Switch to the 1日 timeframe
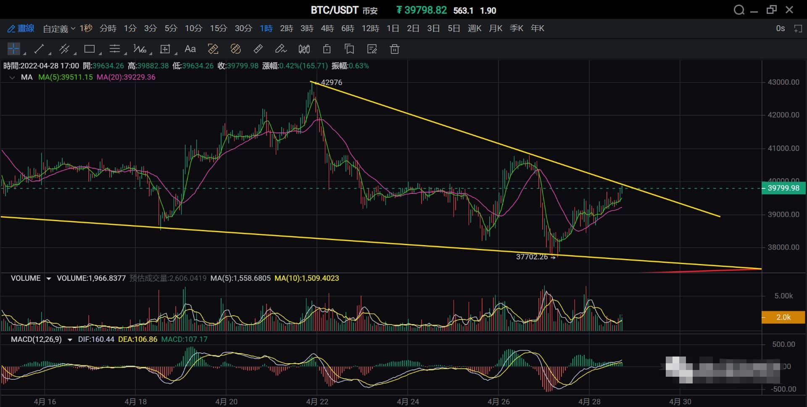 [x=393, y=28]
